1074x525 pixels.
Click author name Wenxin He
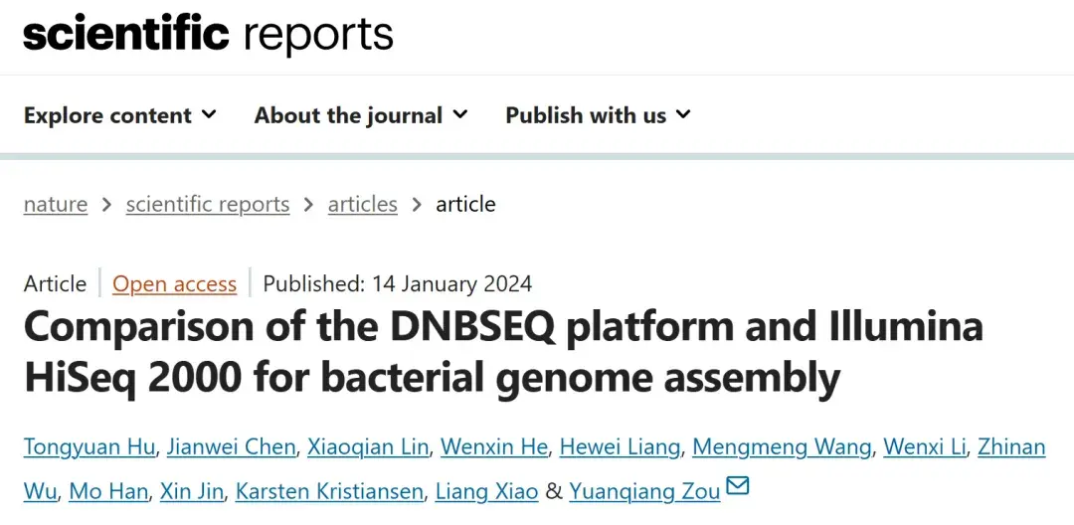pyautogui.click(x=494, y=447)
